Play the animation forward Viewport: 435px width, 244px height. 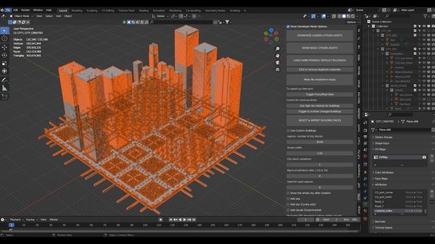184,220
